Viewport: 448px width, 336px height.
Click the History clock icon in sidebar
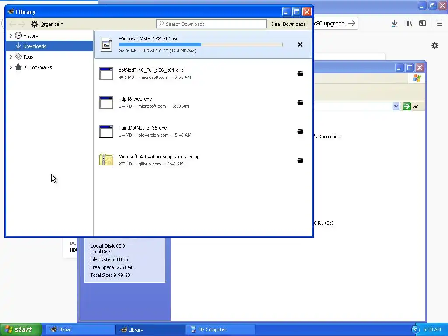click(18, 35)
